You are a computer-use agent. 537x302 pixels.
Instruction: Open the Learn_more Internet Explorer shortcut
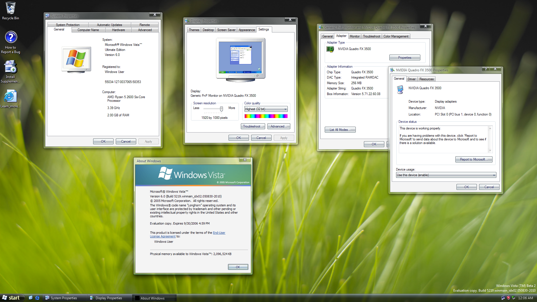[10, 99]
